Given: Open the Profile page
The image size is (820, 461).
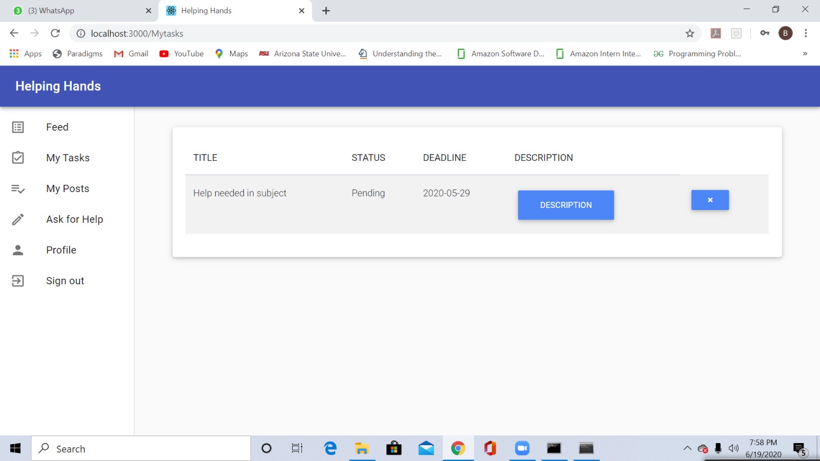Looking at the screenshot, I should click(61, 250).
